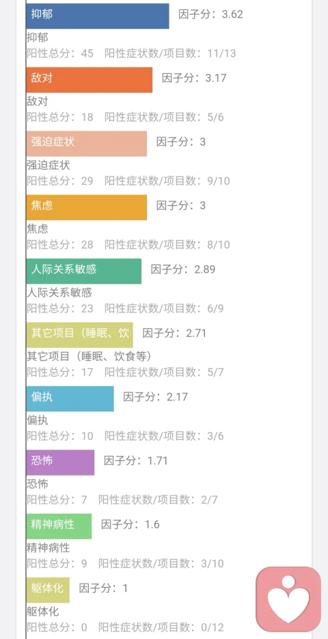Select the green 人际关系敏感 bar
The height and width of the screenshot is (639, 328).
point(84,271)
